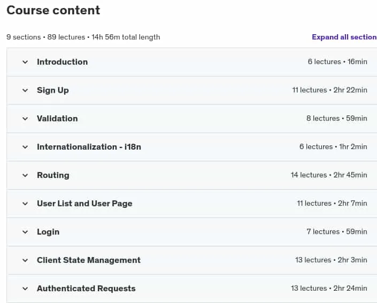This screenshot has height=303, width=377.
Task: Select the Validation section heading
Action: point(57,119)
